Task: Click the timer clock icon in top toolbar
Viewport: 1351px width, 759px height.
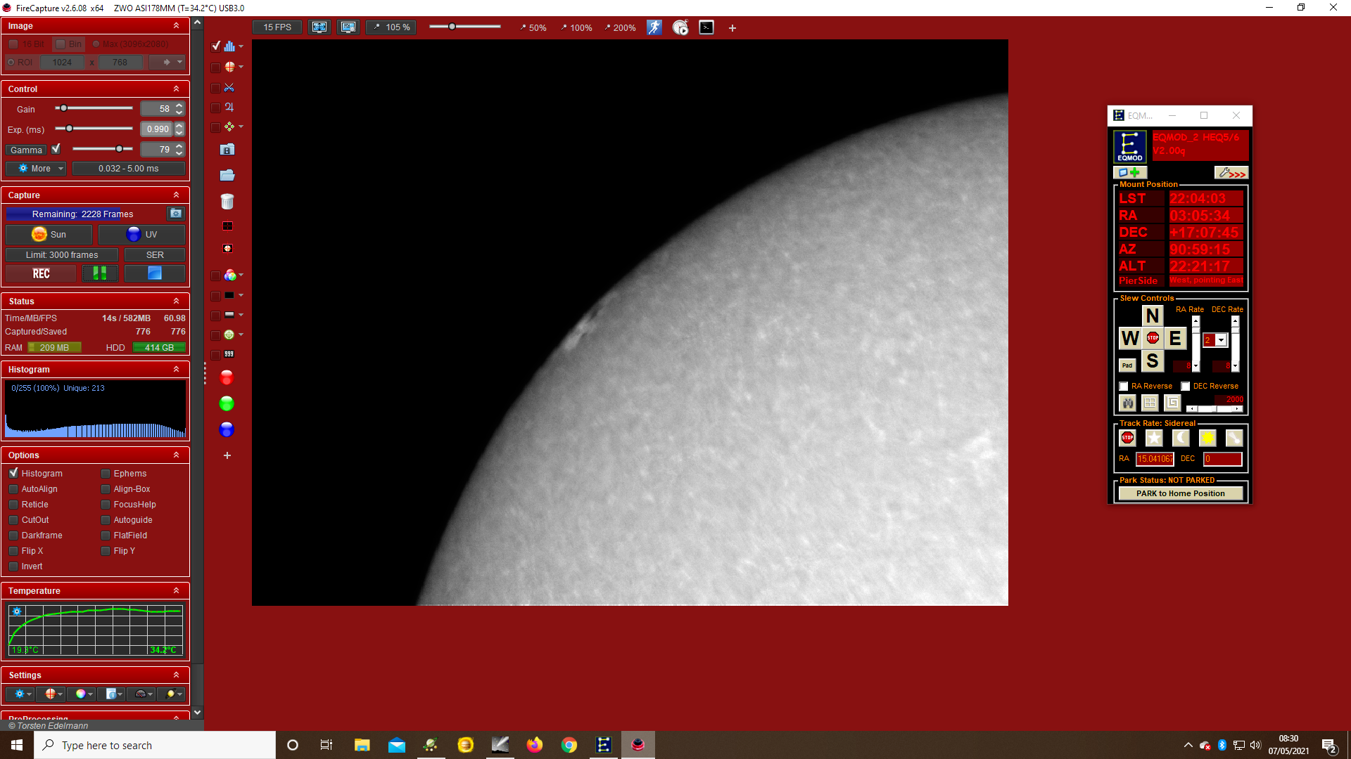Action: (680, 27)
